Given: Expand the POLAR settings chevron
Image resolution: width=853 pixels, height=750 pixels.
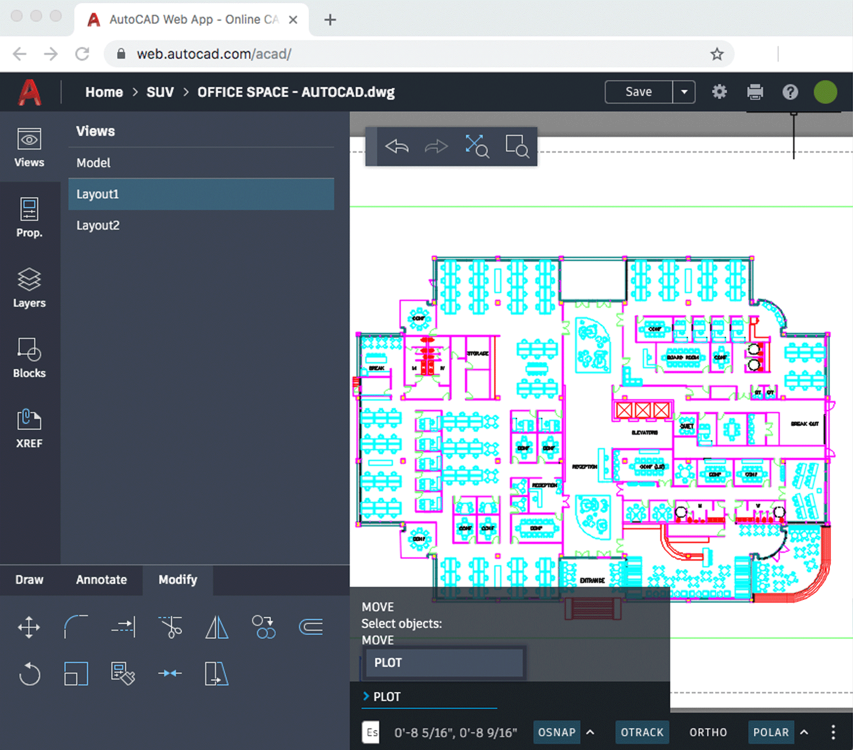Looking at the screenshot, I should [x=804, y=732].
